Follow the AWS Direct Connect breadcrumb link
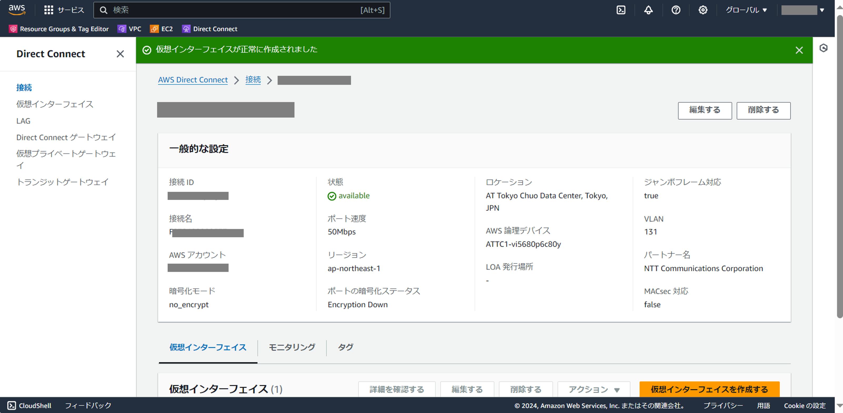843x413 pixels. (x=193, y=80)
